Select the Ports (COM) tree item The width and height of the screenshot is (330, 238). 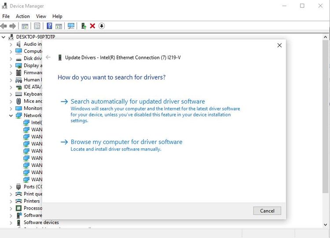tap(33, 187)
